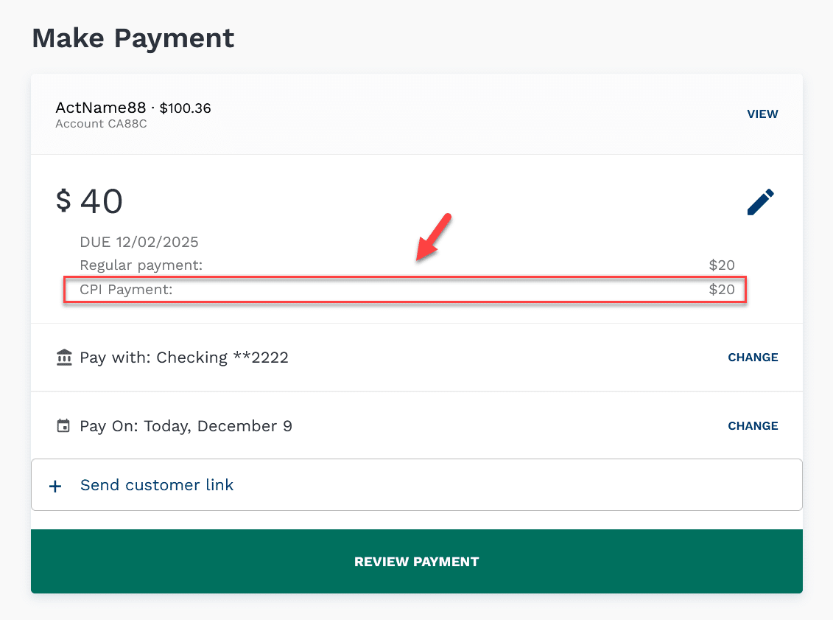Click the Account CA88C subtitle
The width and height of the screenshot is (833, 620).
pos(101,124)
